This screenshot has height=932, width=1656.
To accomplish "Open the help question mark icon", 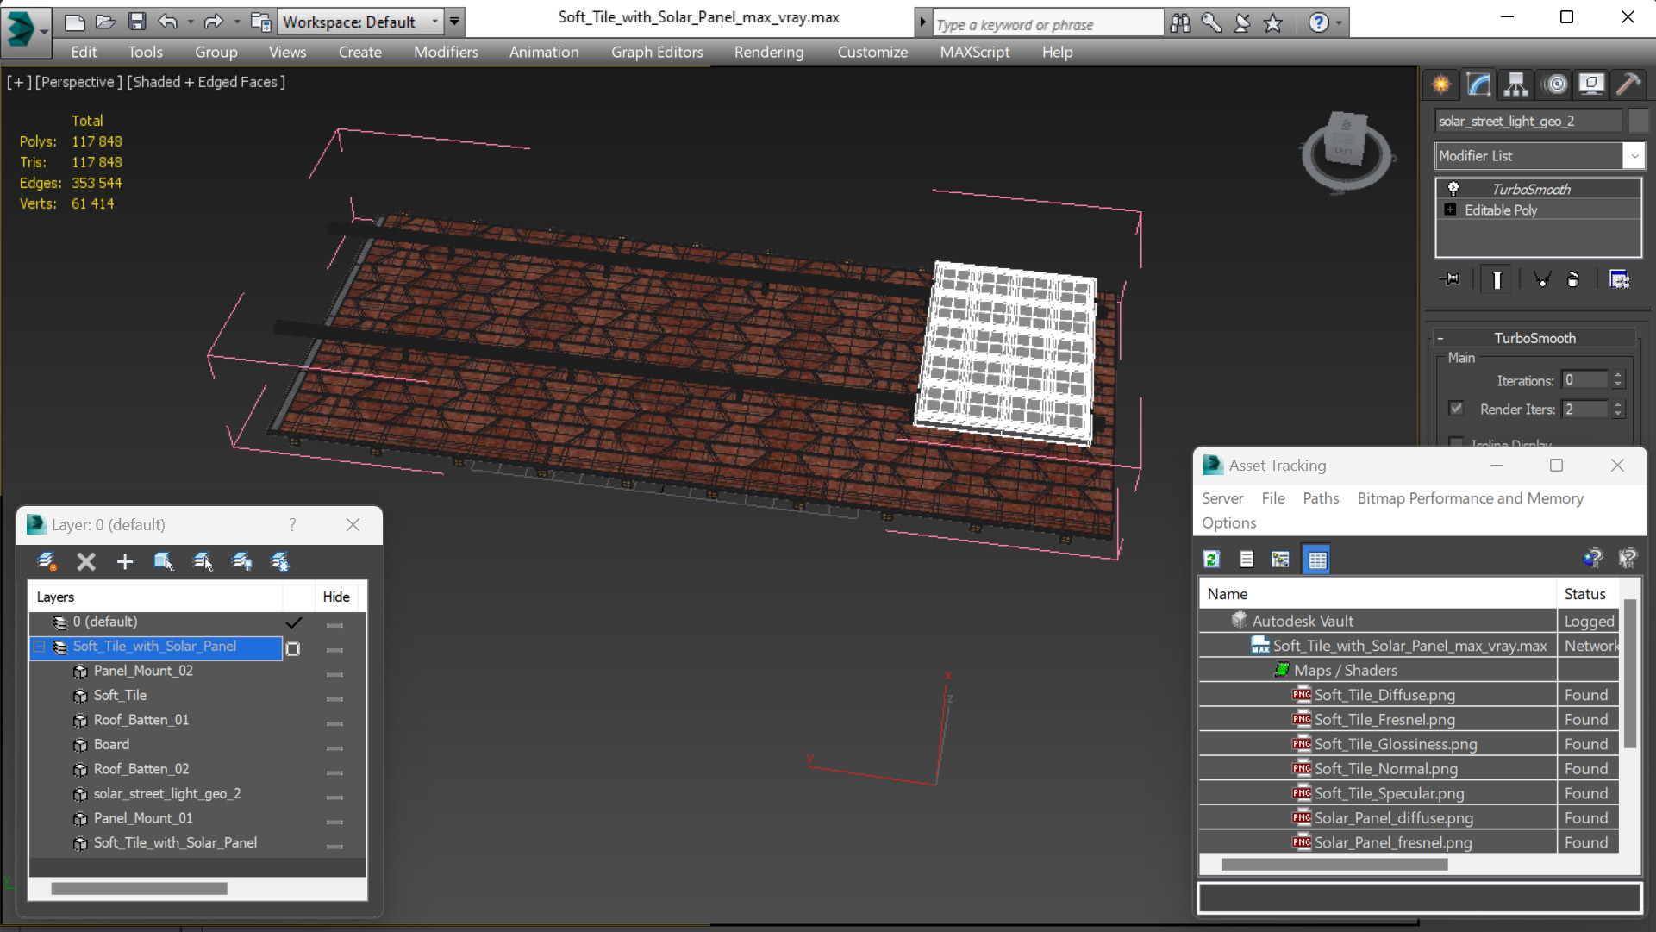I will coord(1318,22).
